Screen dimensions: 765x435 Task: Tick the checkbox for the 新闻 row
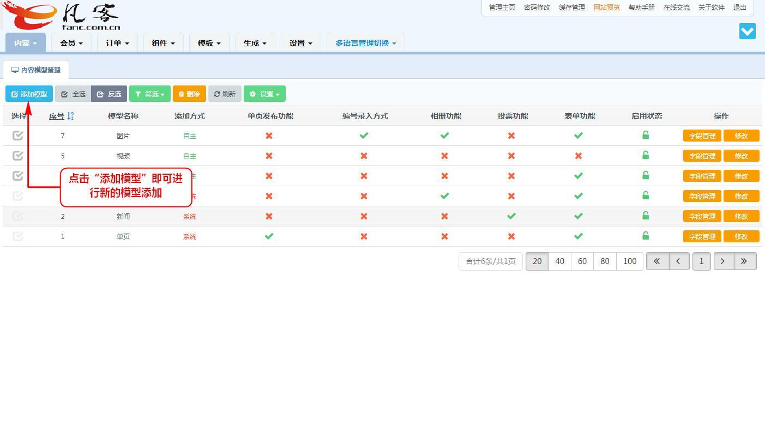[x=18, y=216]
